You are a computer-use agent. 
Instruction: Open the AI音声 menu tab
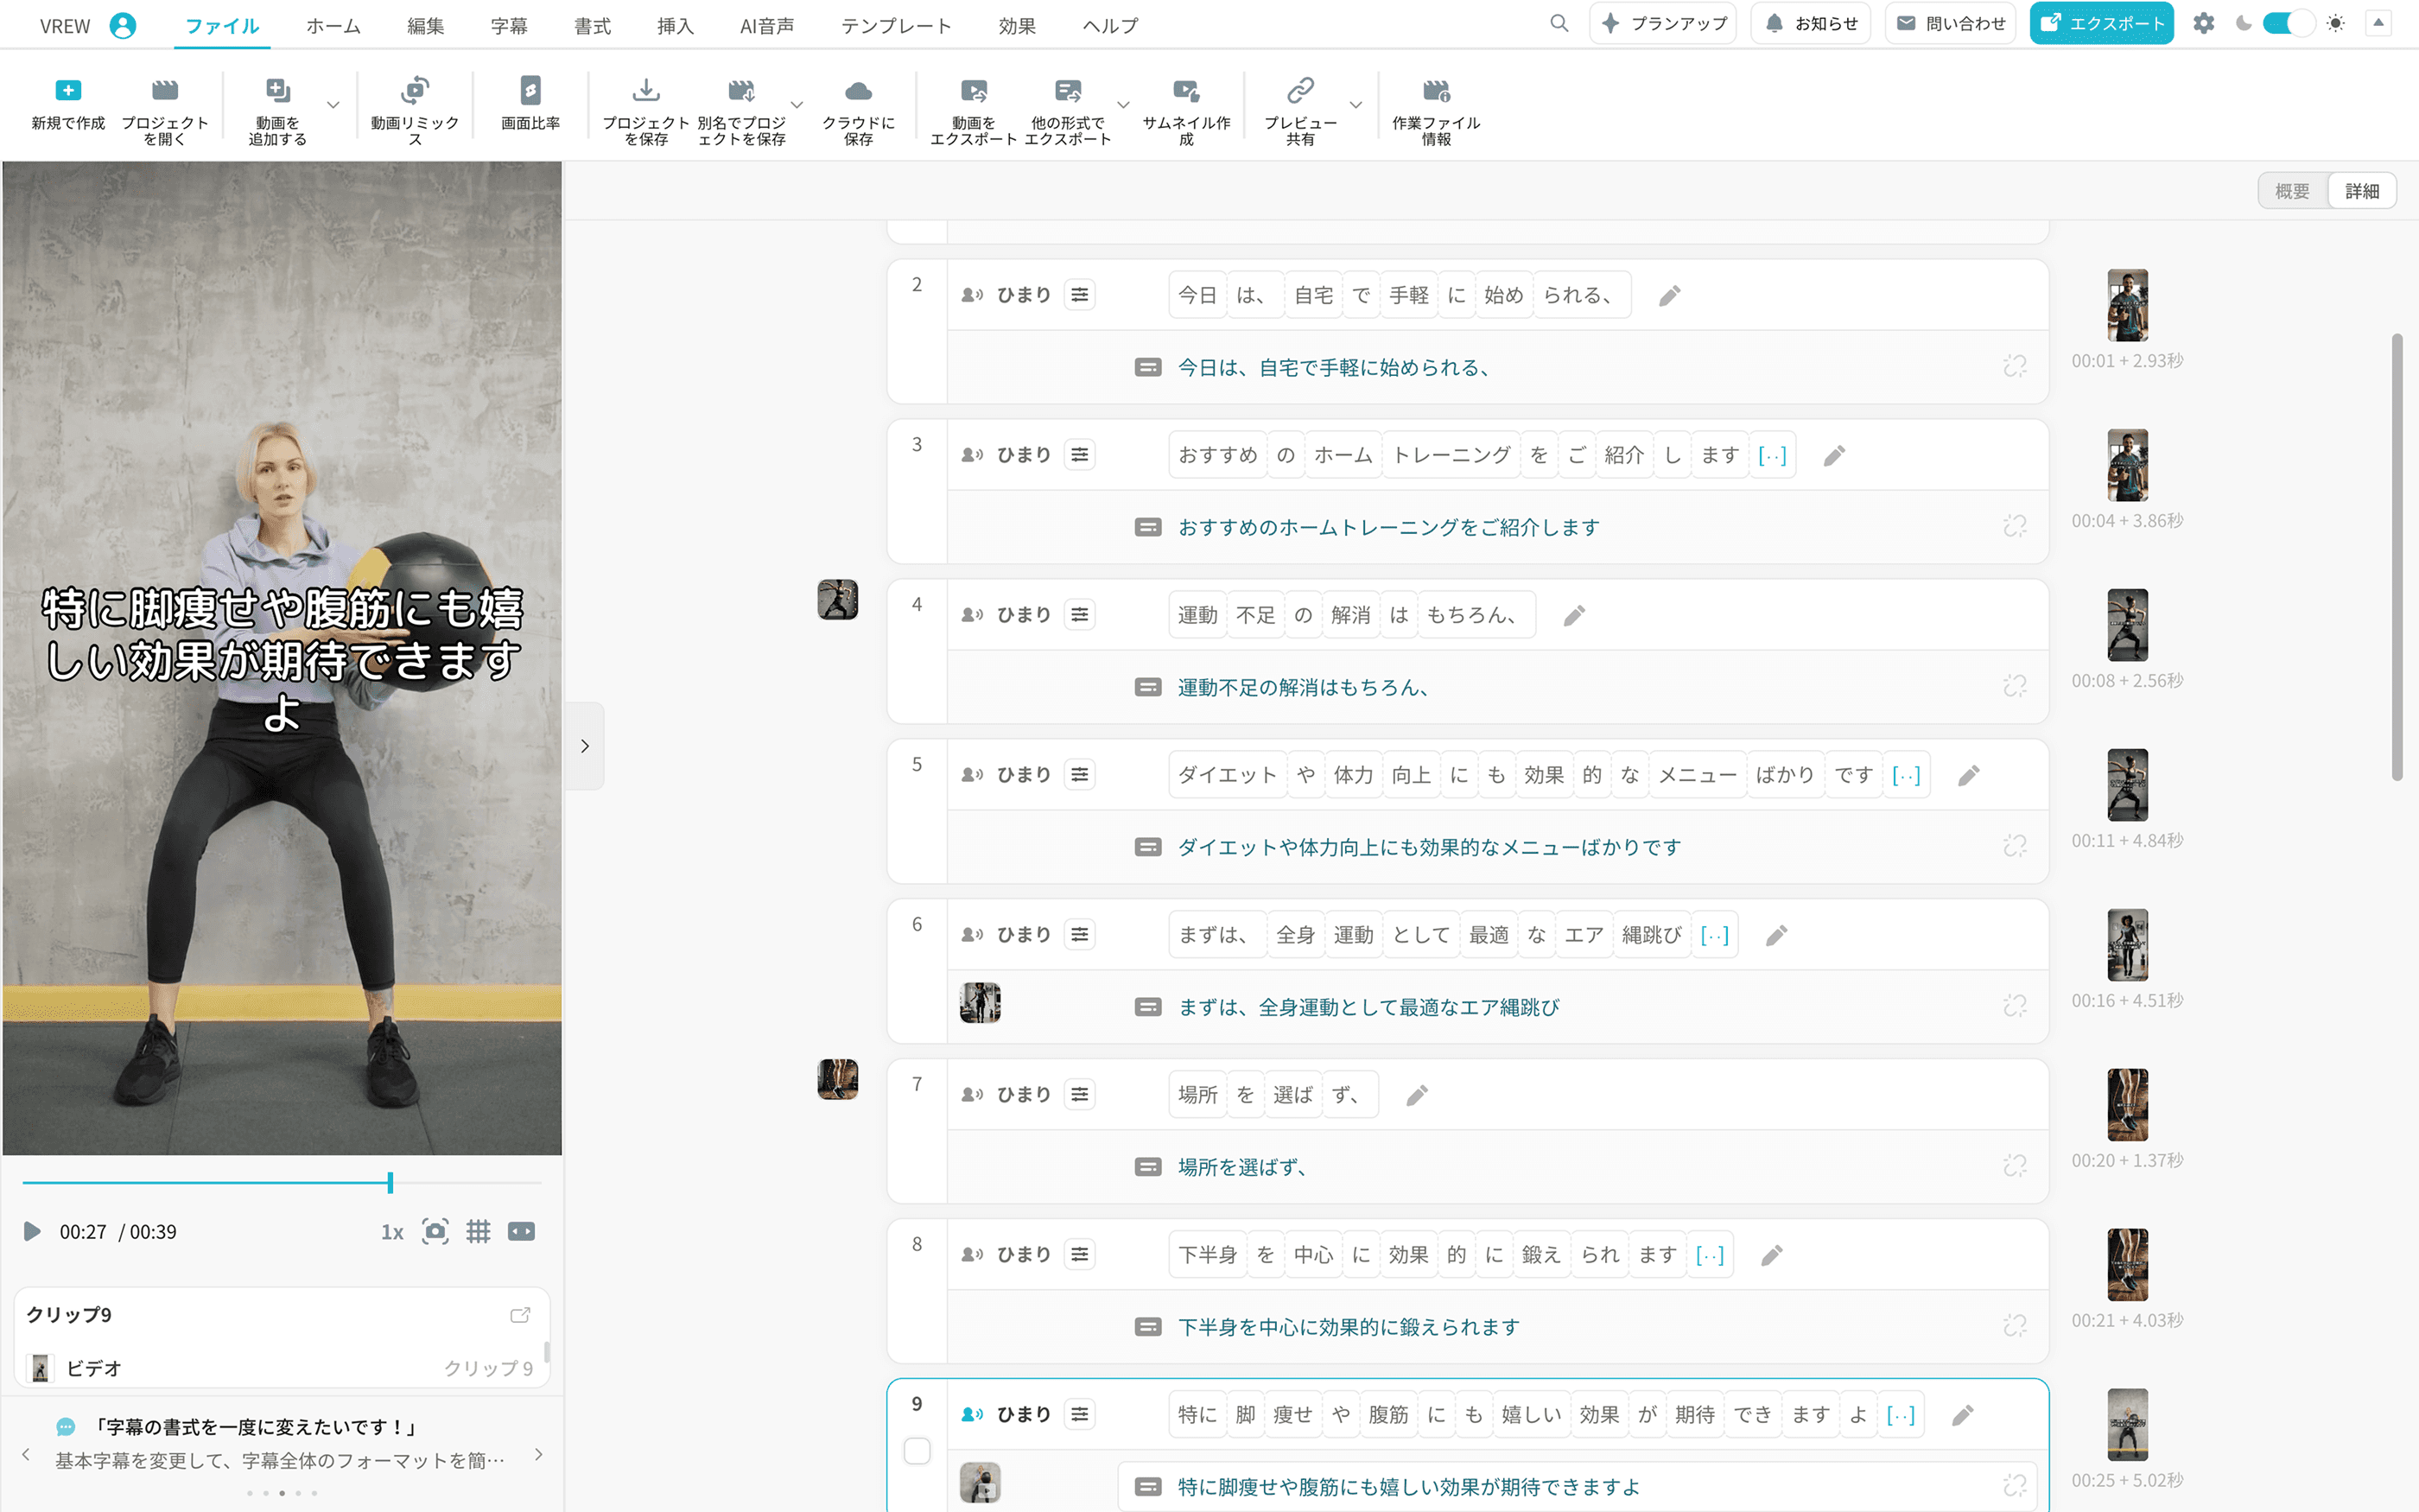pos(766,26)
